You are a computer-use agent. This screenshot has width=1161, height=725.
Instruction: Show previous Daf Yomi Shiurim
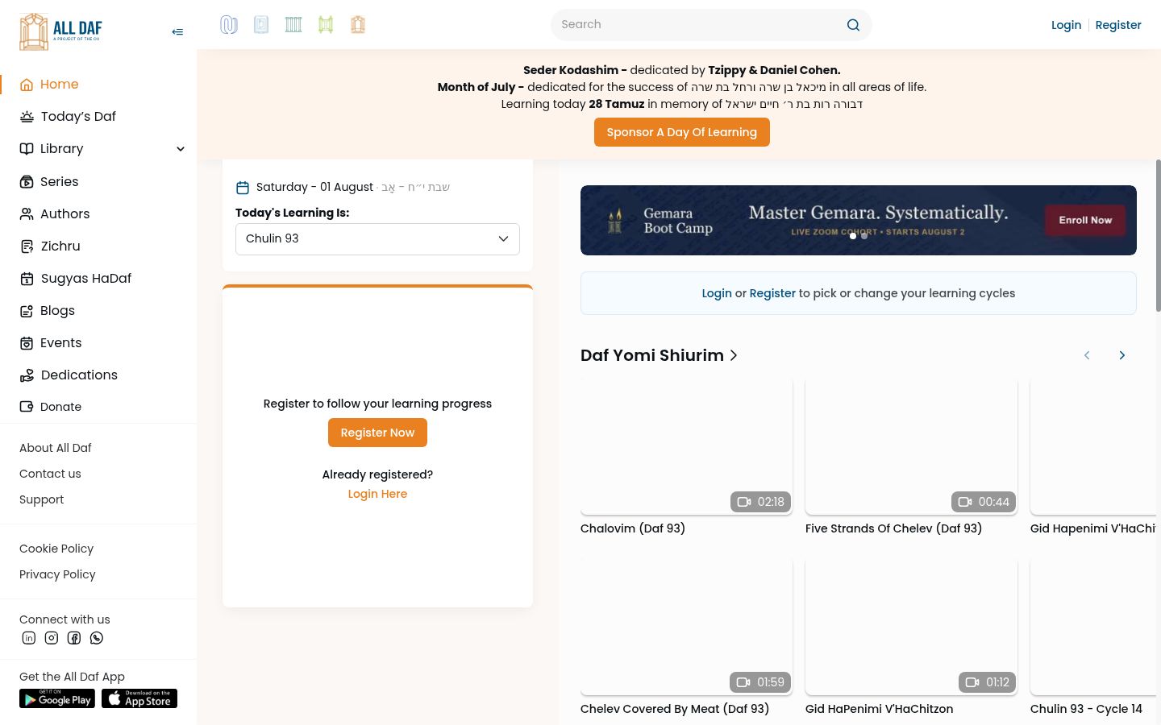pos(1087,355)
